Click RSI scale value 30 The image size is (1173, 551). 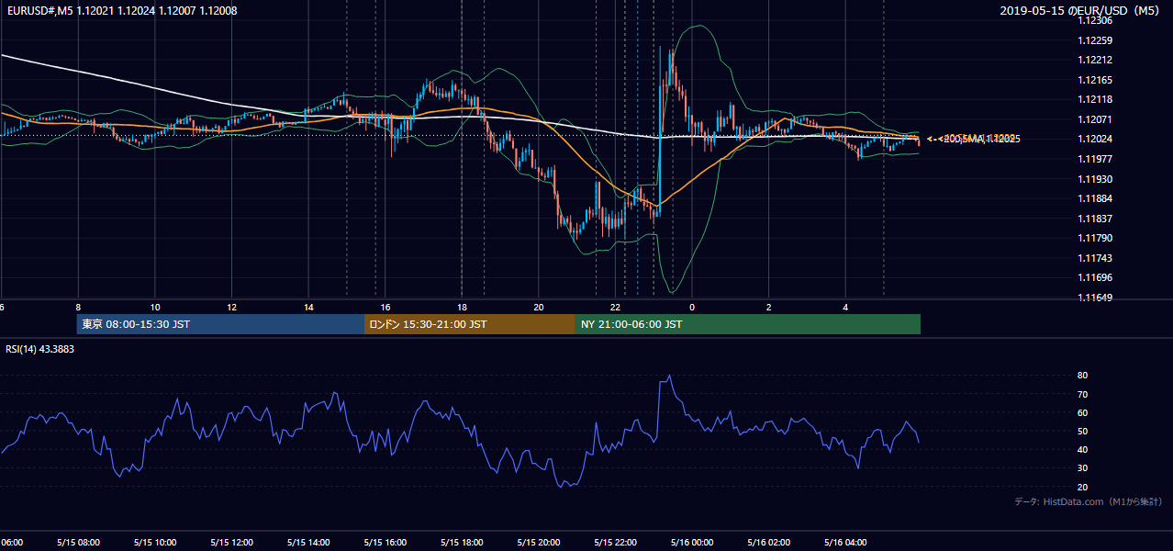1082,467
